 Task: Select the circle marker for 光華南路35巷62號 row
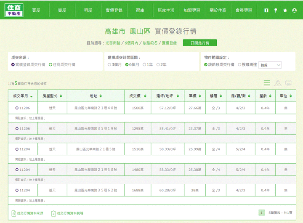tap(17, 190)
